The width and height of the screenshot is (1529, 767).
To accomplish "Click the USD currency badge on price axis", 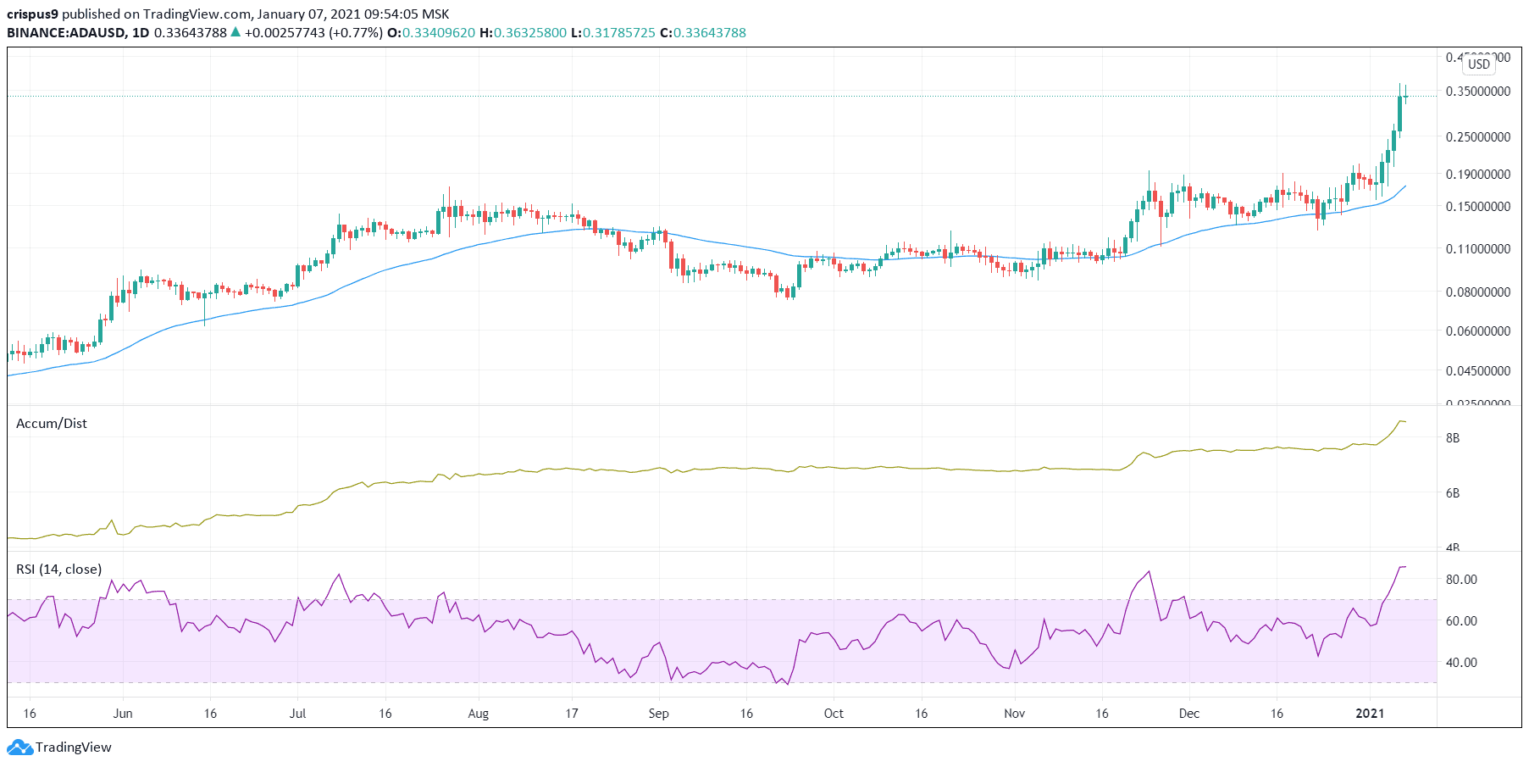I will (1479, 64).
